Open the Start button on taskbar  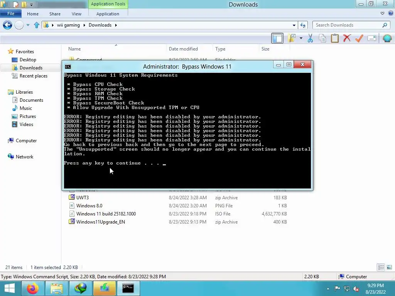pyautogui.click(x=10, y=288)
